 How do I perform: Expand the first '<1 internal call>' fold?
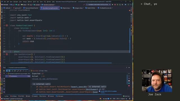click(x=42, y=84)
